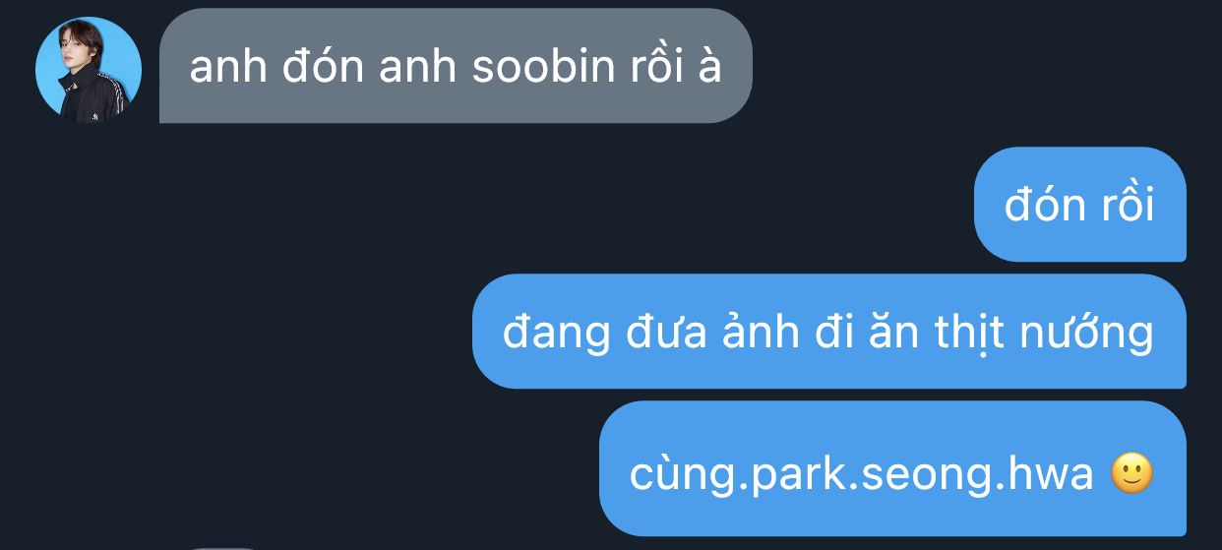Open the sender's profile avatar

[x=88, y=70]
